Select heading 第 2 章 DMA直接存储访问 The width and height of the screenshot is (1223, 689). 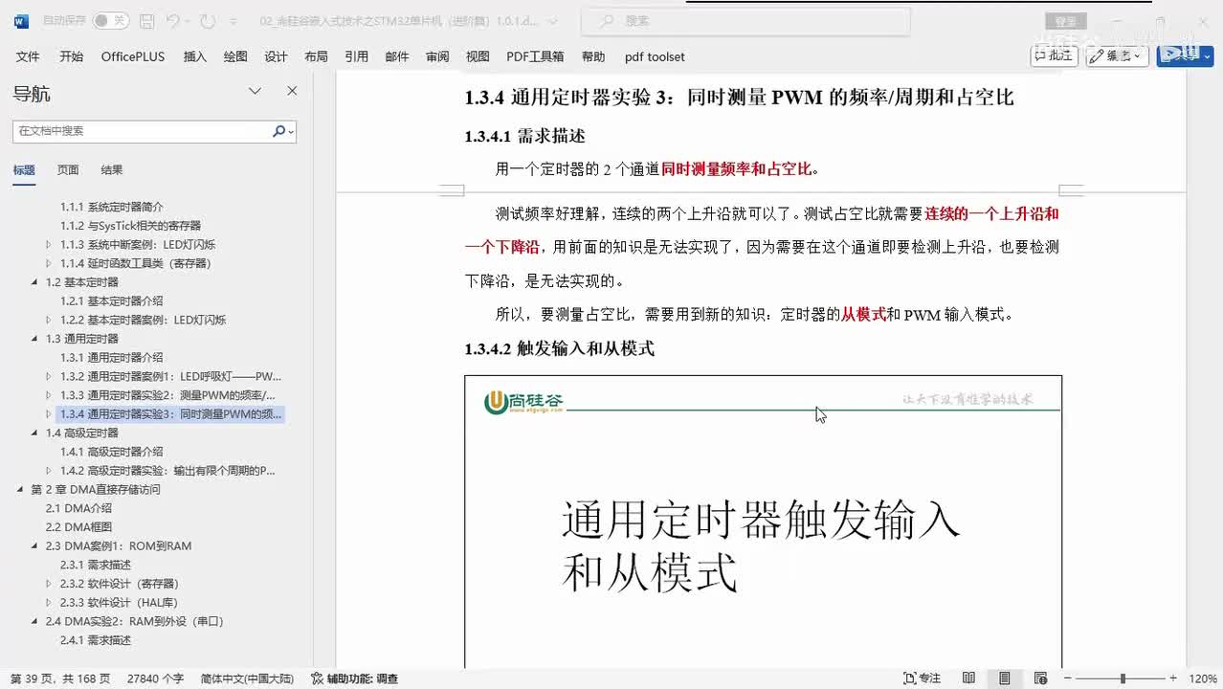96,489
